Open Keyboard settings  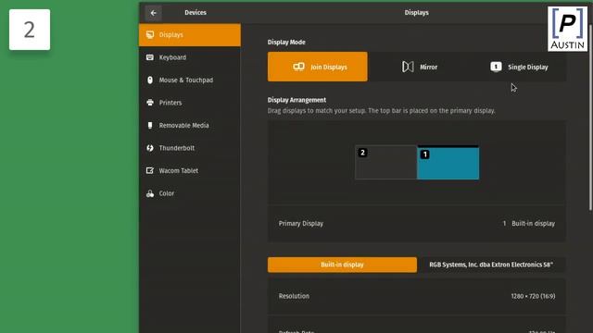click(189, 57)
